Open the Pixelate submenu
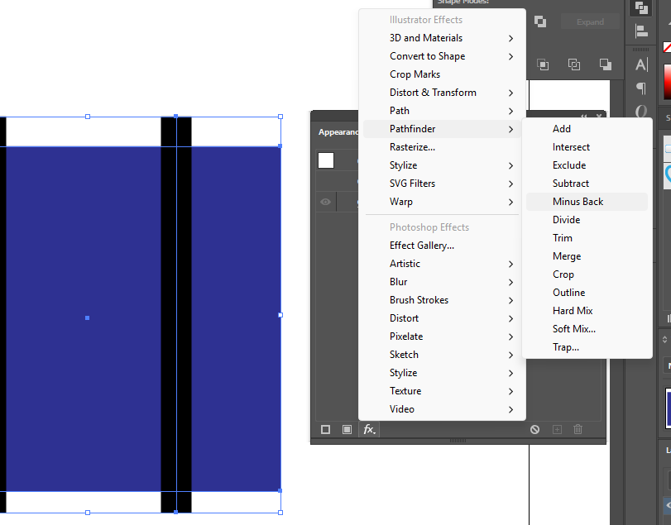 tap(442, 336)
